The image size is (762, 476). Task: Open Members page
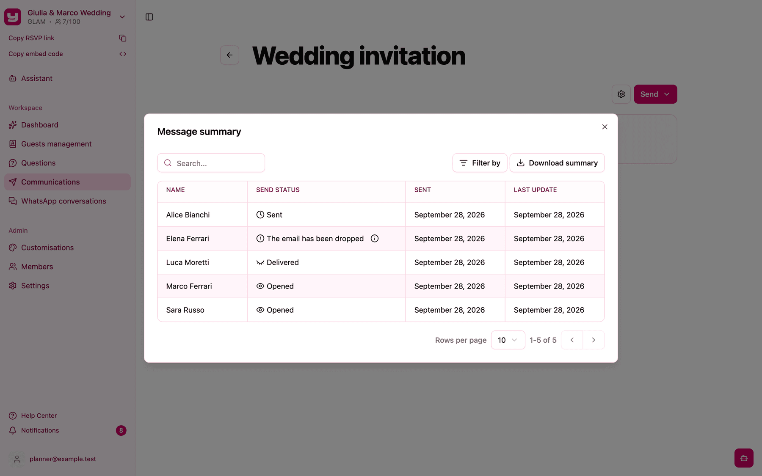(x=68, y=267)
